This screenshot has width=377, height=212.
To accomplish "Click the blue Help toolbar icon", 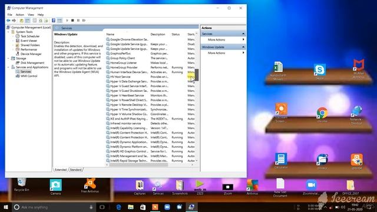I will click(x=54, y=21).
